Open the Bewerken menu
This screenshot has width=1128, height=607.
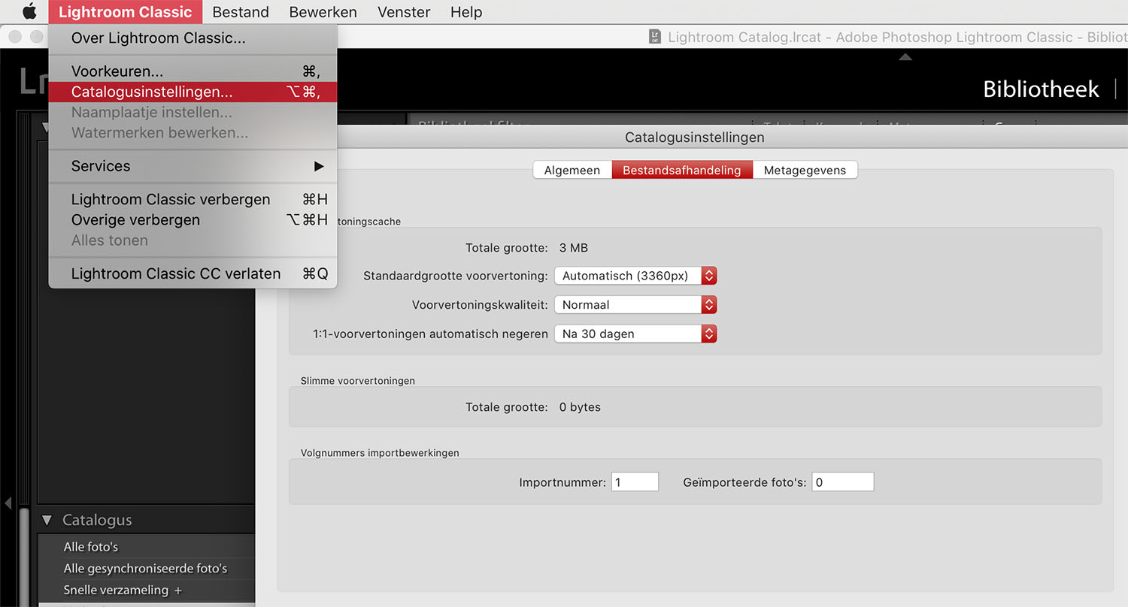[323, 12]
